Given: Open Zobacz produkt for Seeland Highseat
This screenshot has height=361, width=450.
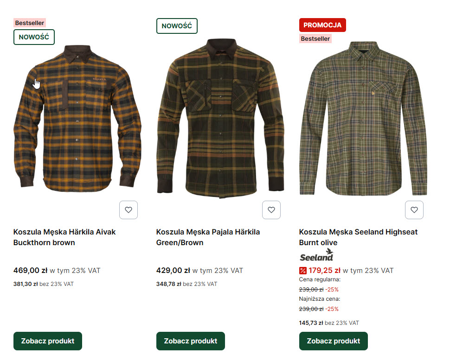Looking at the screenshot, I should click(334, 341).
